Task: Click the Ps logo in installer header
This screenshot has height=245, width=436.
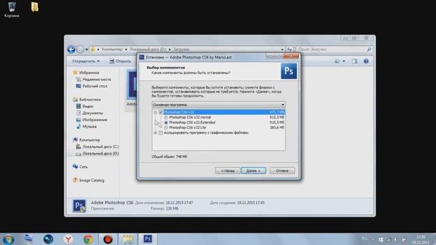Action: 289,71
